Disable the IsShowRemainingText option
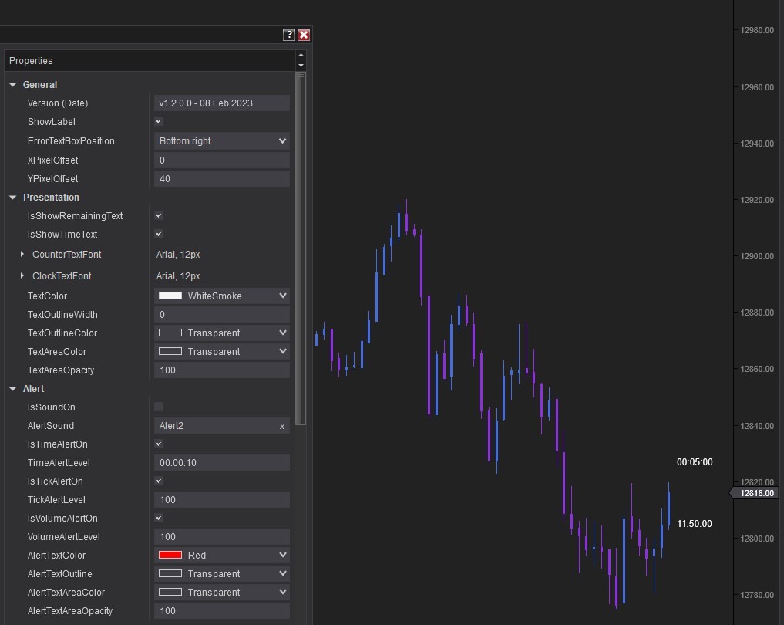This screenshot has height=625, width=784. [x=159, y=216]
